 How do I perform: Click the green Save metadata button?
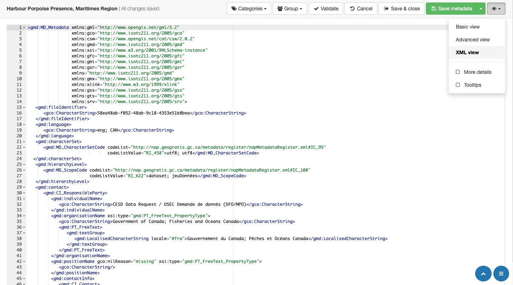tap(451, 9)
